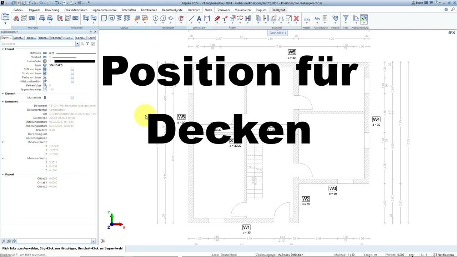Collapse the Maximale Werte group
Image resolution: width=457 pixels, height=257 pixels.
[2, 158]
